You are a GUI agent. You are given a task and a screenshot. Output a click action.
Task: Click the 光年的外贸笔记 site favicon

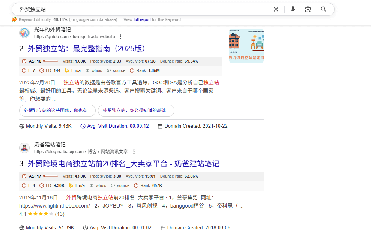[x=24, y=33]
